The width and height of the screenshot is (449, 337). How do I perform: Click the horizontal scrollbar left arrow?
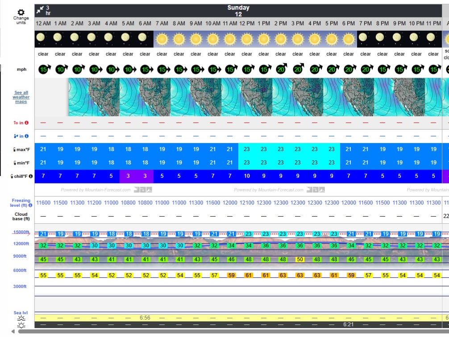(13, 332)
